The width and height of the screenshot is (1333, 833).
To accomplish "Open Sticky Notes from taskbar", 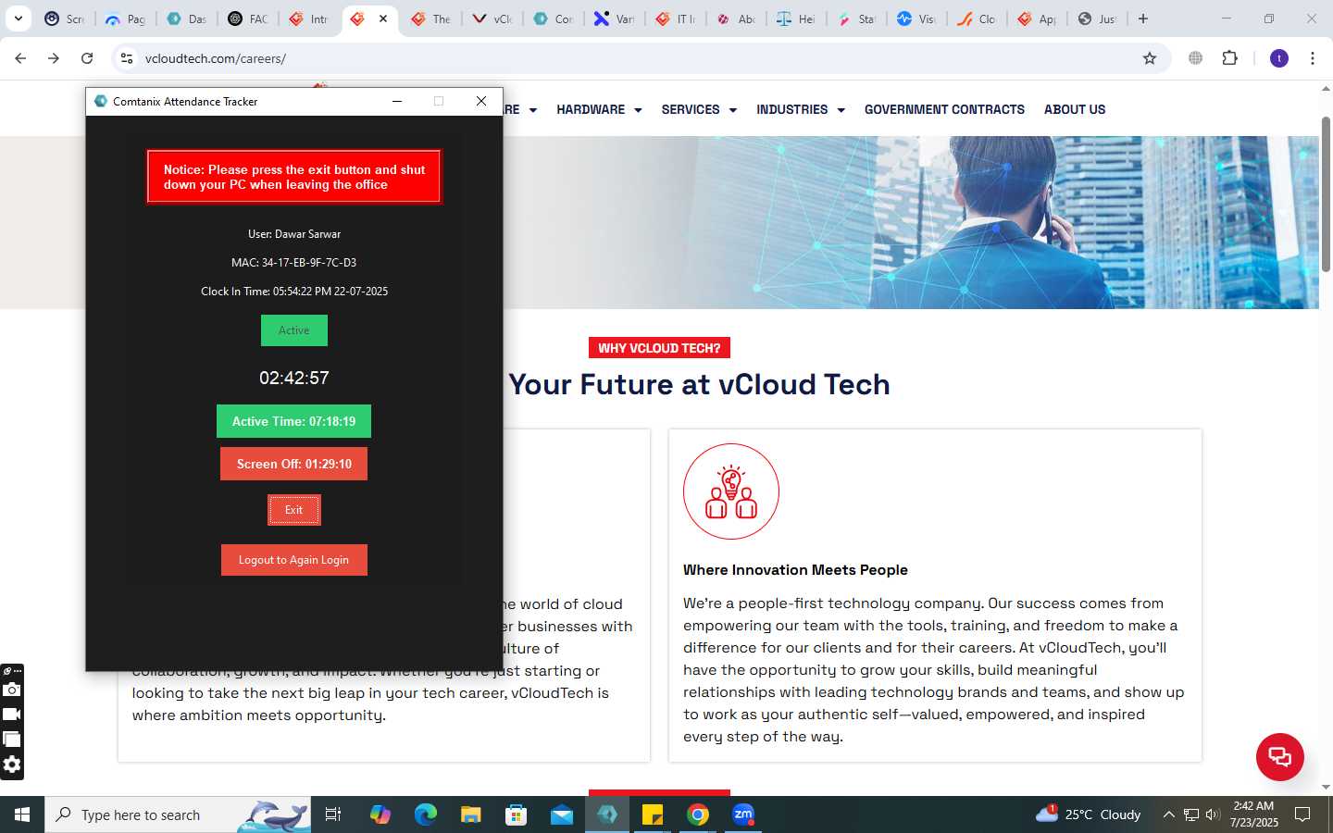I will [653, 814].
